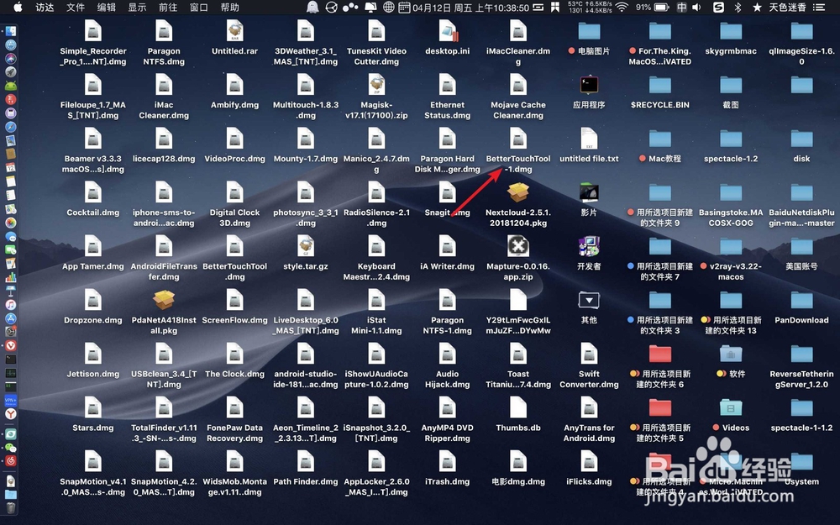Select Keyboard Maestro dmg file icon

click(x=376, y=246)
